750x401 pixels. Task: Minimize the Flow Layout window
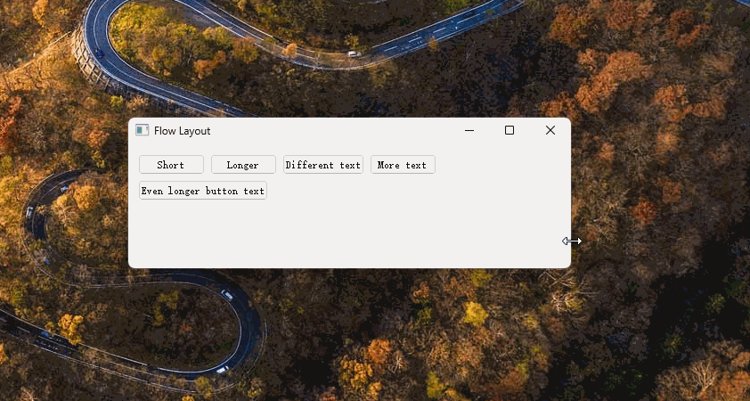[469, 130]
